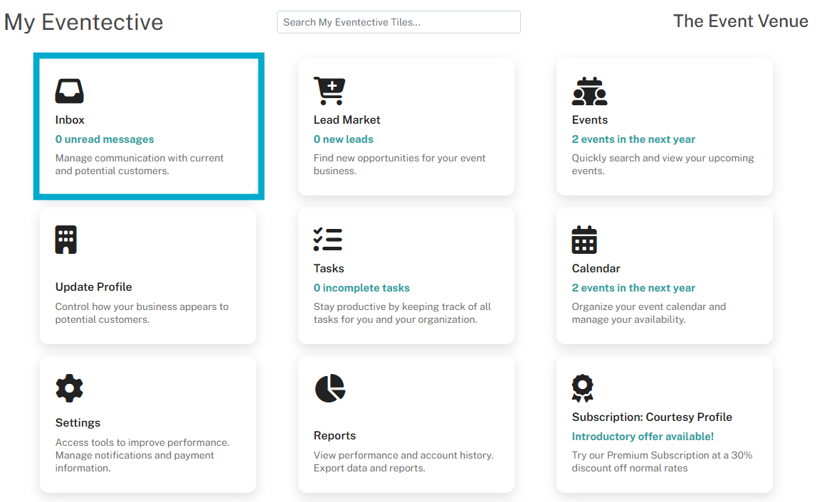Select the Update Profile tile title
Screen dimensions: 817x502
coord(94,287)
